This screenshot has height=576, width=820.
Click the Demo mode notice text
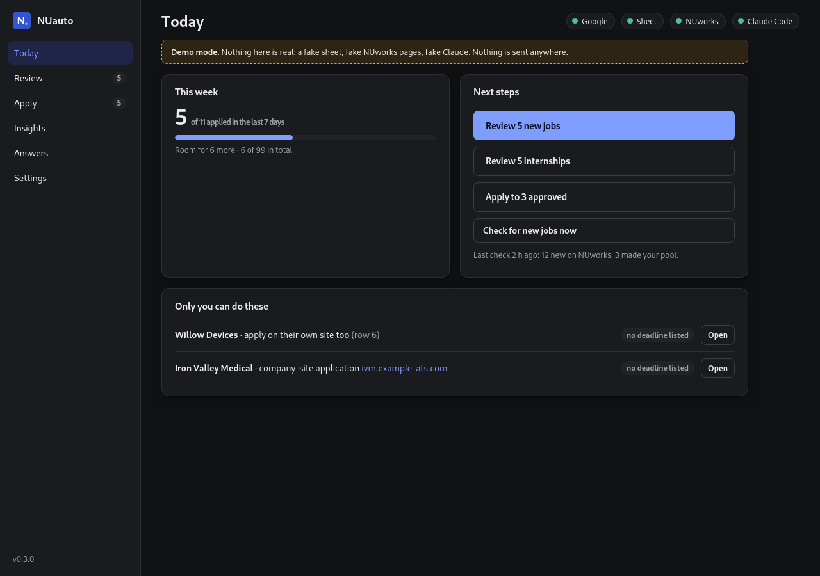[x=370, y=52]
